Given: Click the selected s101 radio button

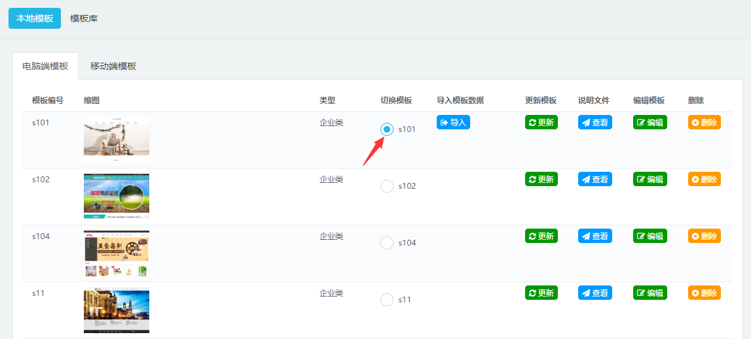Looking at the screenshot, I should point(387,129).
